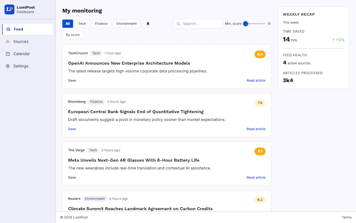
Task: Click the '2 hours ago' timestamp
Action: click(116, 102)
